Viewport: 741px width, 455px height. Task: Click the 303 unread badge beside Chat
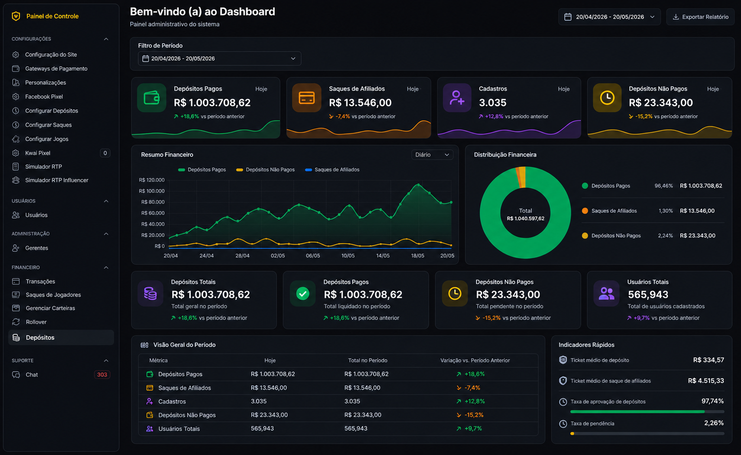[102, 375]
